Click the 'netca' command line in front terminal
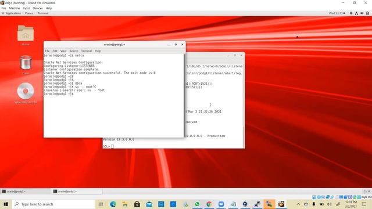The height and width of the screenshot is (209, 372). [x=64, y=56]
